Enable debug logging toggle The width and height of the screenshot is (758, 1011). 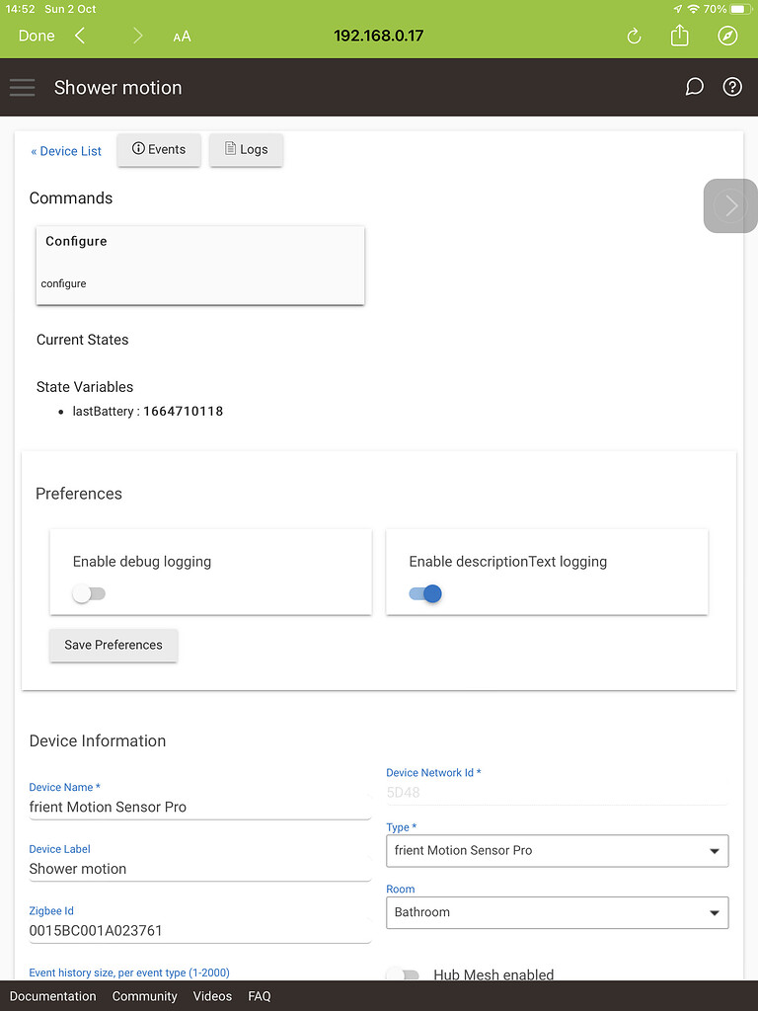click(x=89, y=593)
